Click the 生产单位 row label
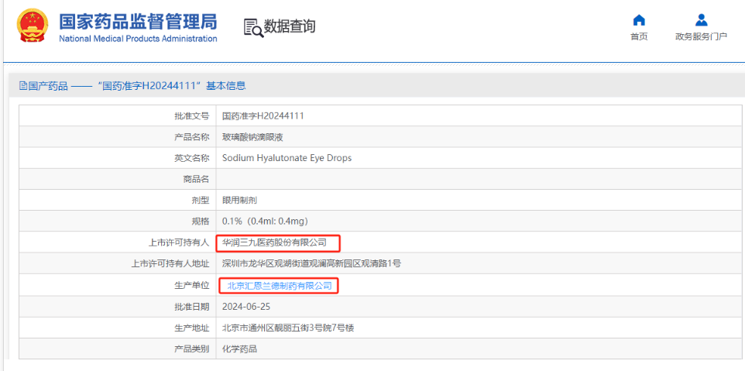 click(x=191, y=285)
